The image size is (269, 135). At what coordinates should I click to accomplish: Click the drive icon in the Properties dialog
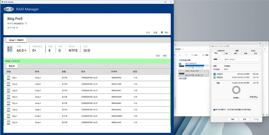coord(216,59)
